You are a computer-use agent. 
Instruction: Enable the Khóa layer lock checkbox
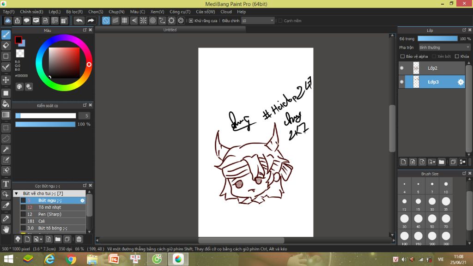tap(457, 56)
